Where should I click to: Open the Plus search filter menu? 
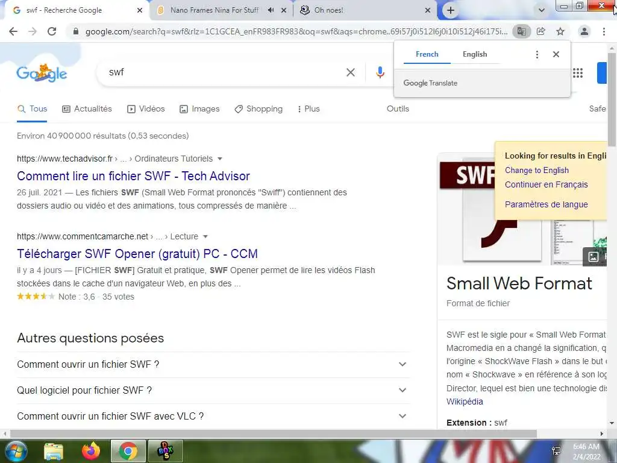point(308,109)
